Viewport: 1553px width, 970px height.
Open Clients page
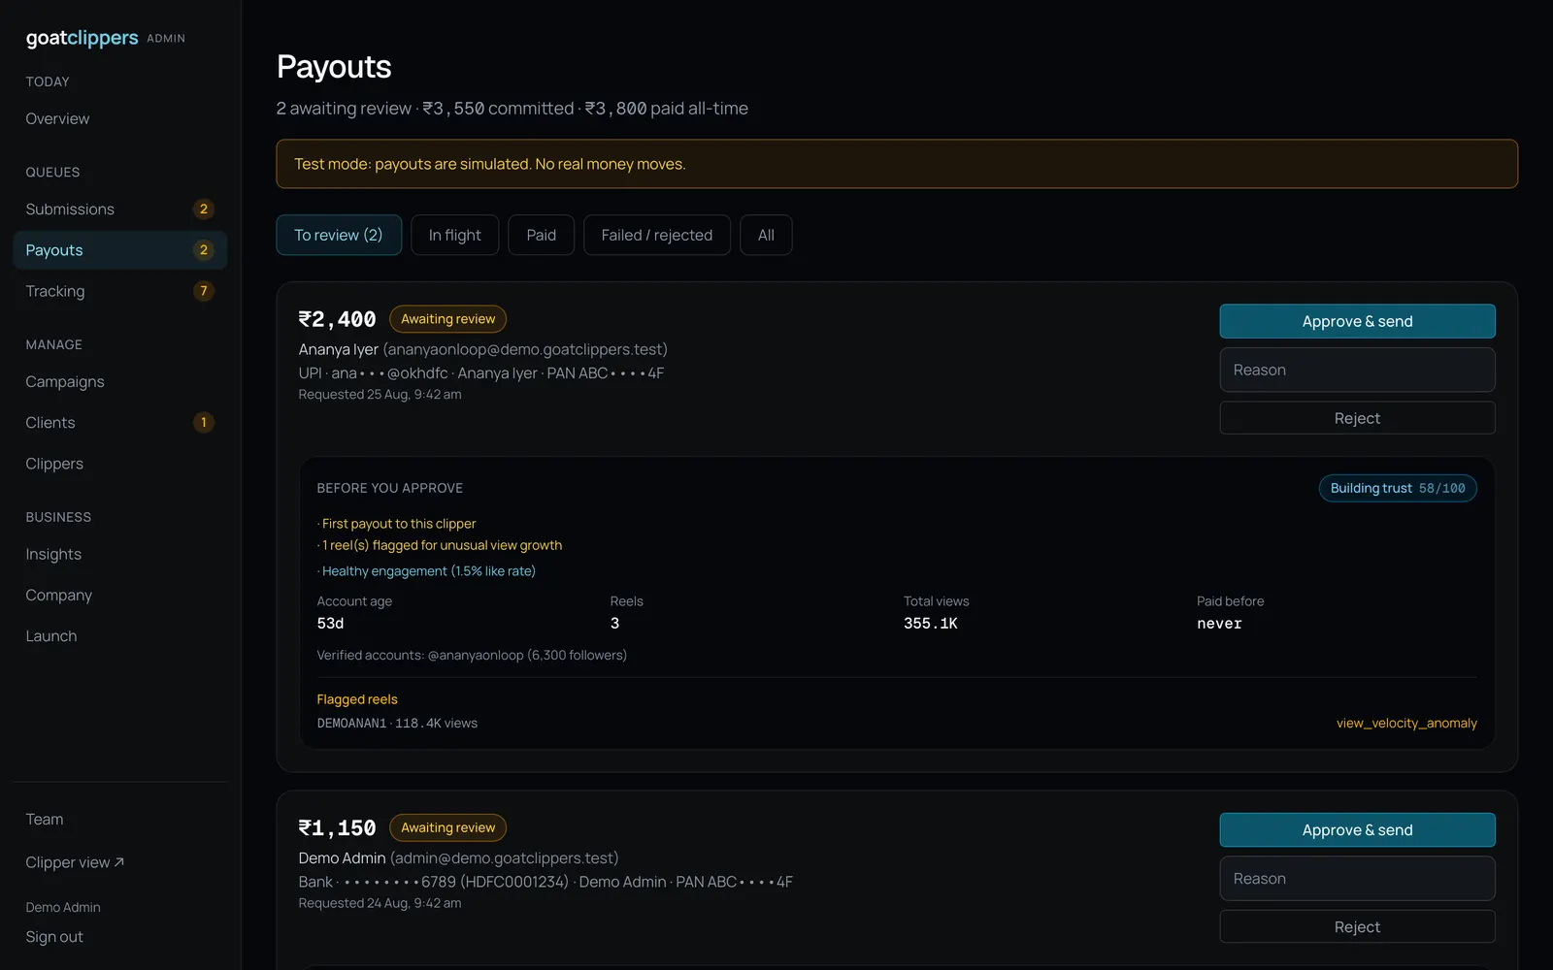[120, 422]
